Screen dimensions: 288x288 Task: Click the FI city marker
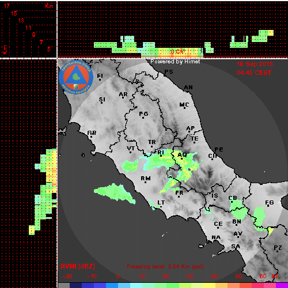[x=100, y=79]
